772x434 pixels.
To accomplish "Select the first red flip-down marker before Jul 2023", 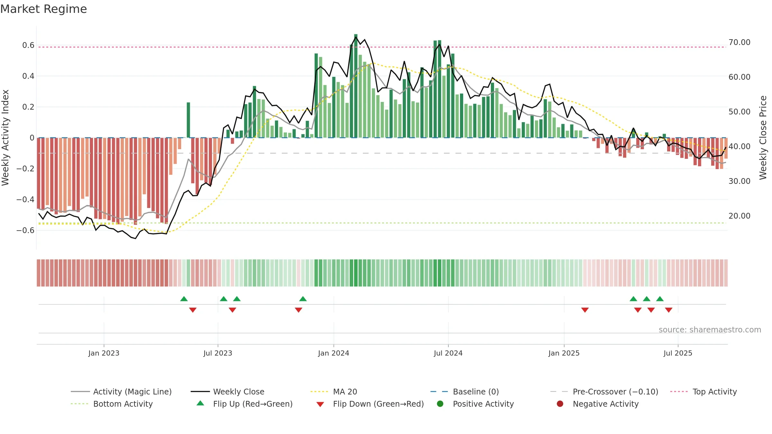I will [193, 310].
